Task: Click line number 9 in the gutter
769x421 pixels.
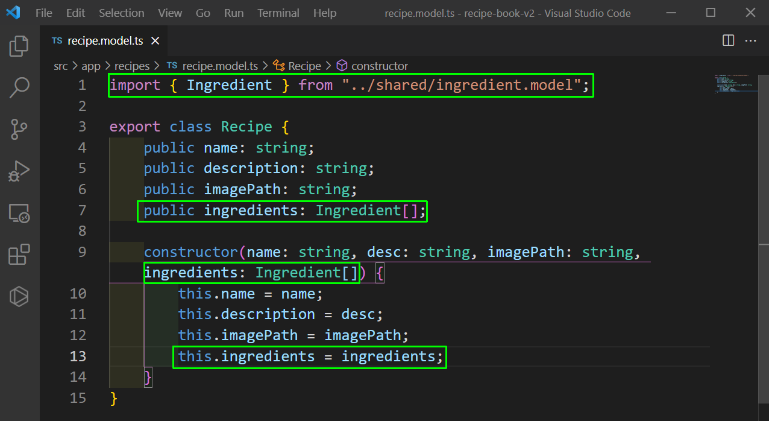Action: coord(82,252)
